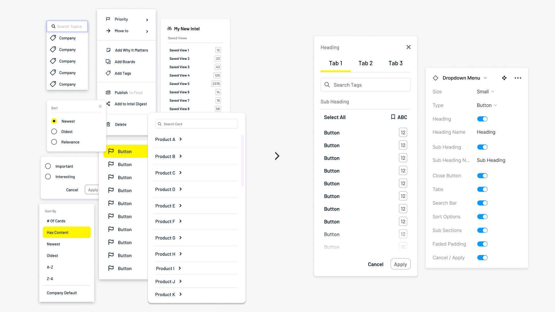Toggle the Search Bar switch on right panel

click(482, 203)
